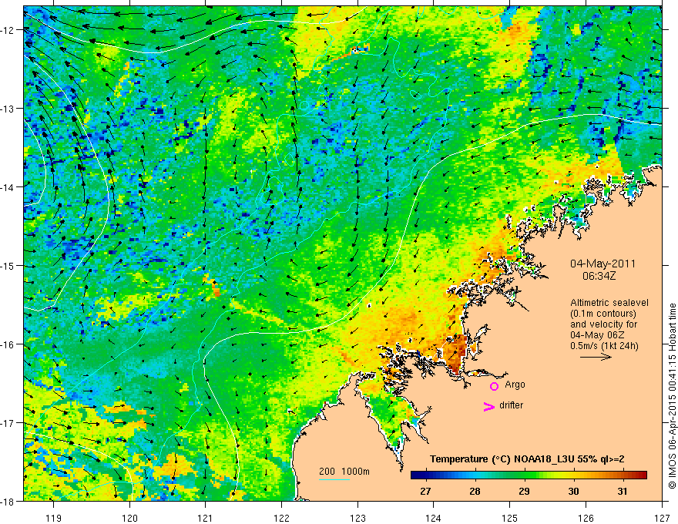Click the "Altimetric sealevel" text

pos(609,303)
